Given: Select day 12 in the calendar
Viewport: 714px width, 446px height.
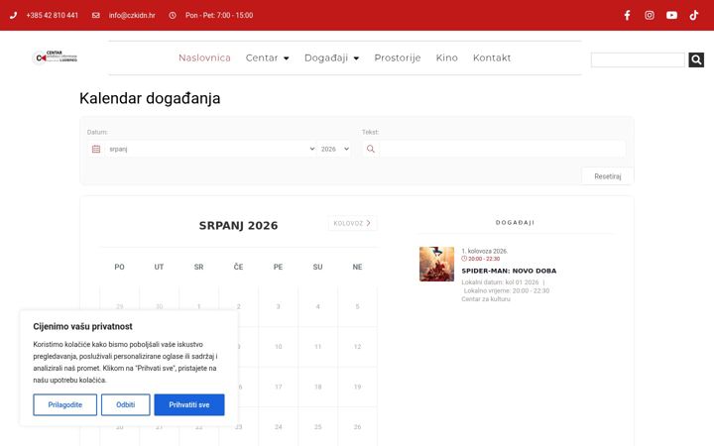Looking at the screenshot, I should click(357, 347).
